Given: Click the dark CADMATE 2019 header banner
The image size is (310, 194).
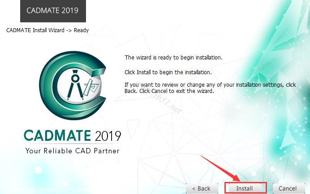Looking at the screenshot, I should pos(53,11).
